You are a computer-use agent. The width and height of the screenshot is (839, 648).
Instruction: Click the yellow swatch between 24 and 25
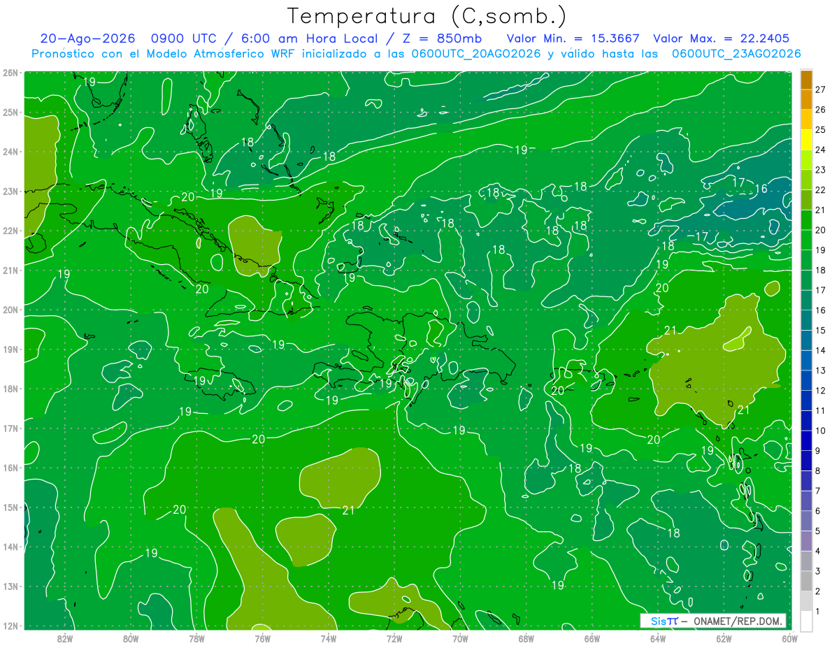click(x=806, y=139)
